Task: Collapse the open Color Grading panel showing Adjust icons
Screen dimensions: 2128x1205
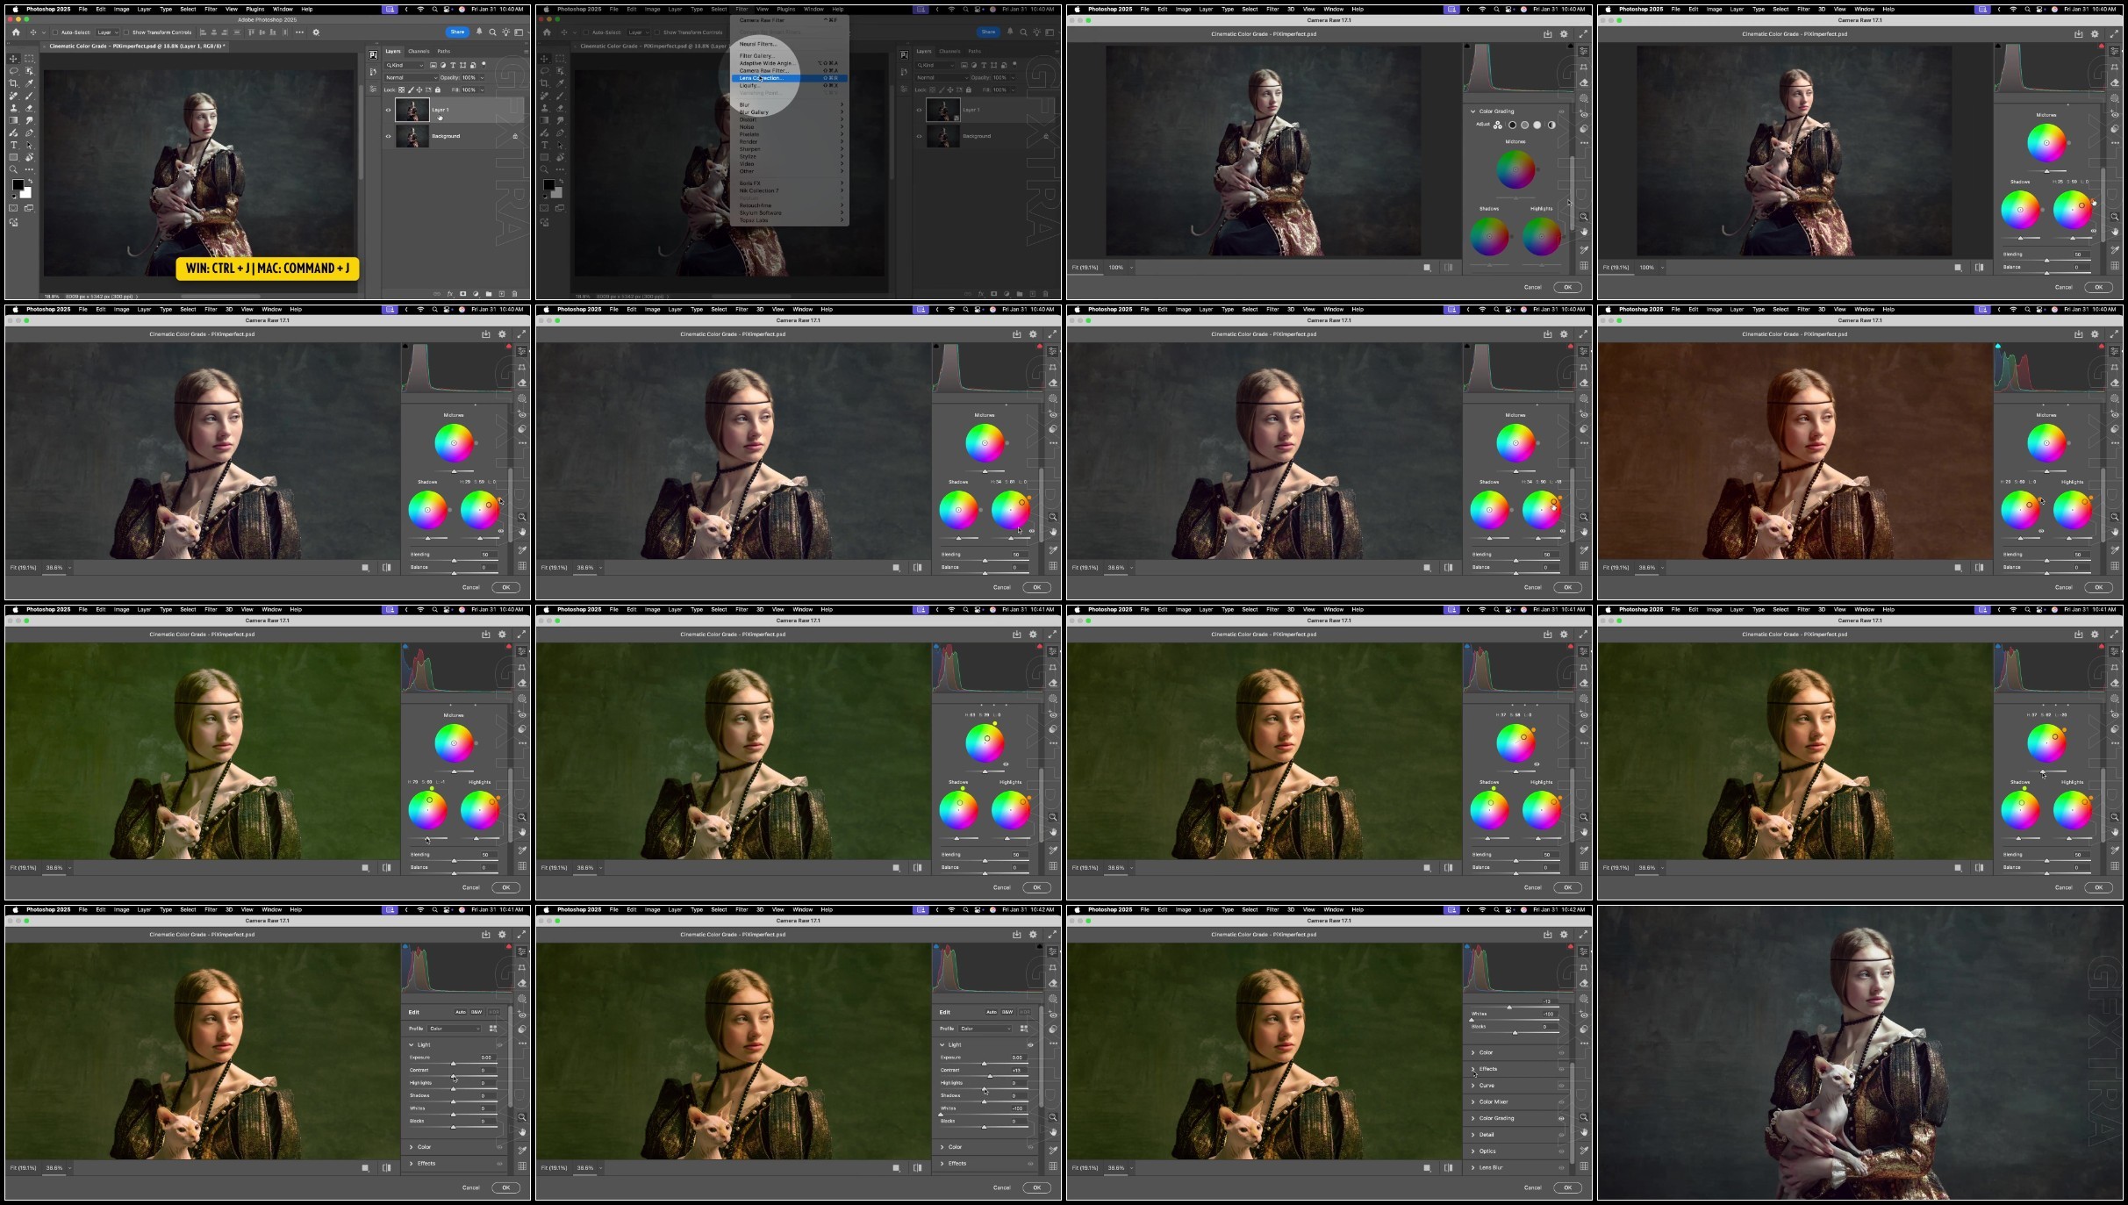Action: (1473, 111)
